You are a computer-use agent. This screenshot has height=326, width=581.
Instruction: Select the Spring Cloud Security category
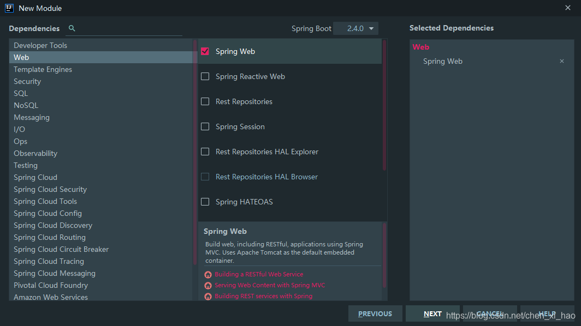point(101,189)
